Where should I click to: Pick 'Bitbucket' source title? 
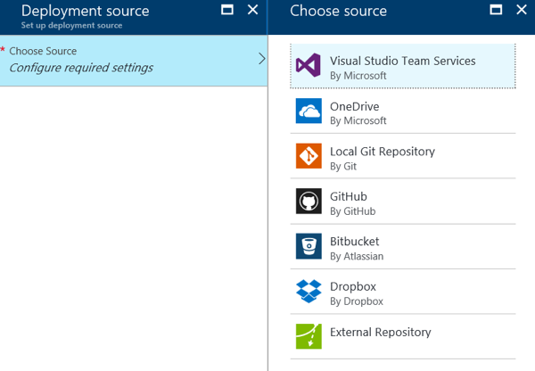(355, 242)
